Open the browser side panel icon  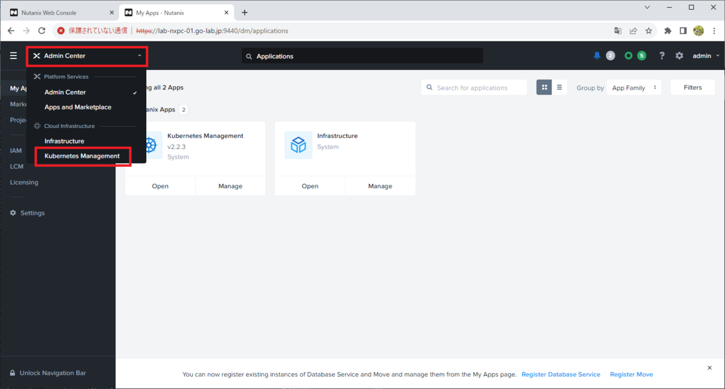point(683,31)
